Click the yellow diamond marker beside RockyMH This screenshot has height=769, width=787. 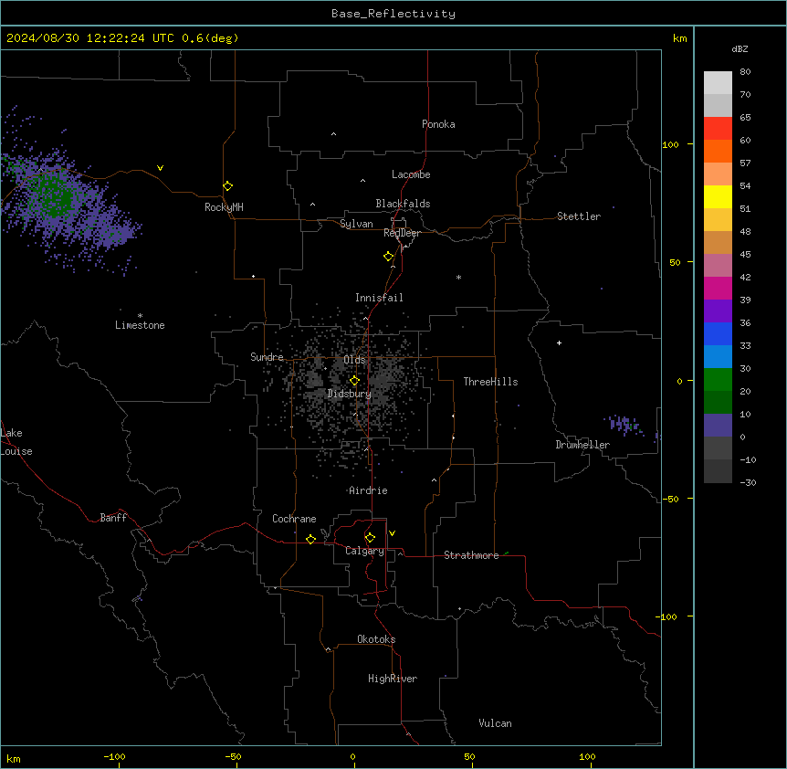(x=228, y=186)
